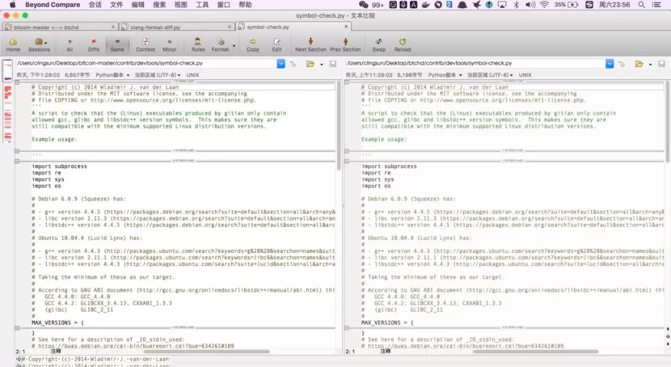Expand left collapsed section after MAX_VERSIONS
The width and height of the screenshot is (671, 367).
pyautogui.click(x=17, y=328)
